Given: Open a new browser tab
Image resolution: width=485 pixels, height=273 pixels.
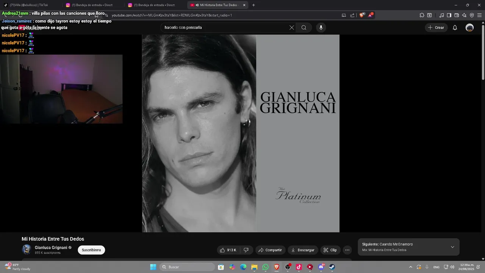Looking at the screenshot, I should pyautogui.click(x=253, y=5).
